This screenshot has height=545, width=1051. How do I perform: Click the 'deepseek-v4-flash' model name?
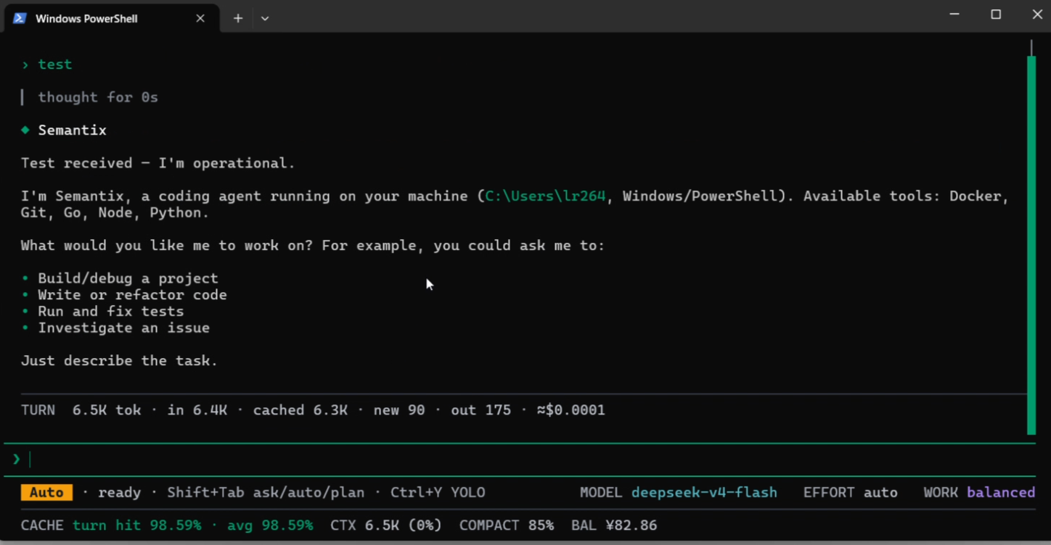point(704,493)
